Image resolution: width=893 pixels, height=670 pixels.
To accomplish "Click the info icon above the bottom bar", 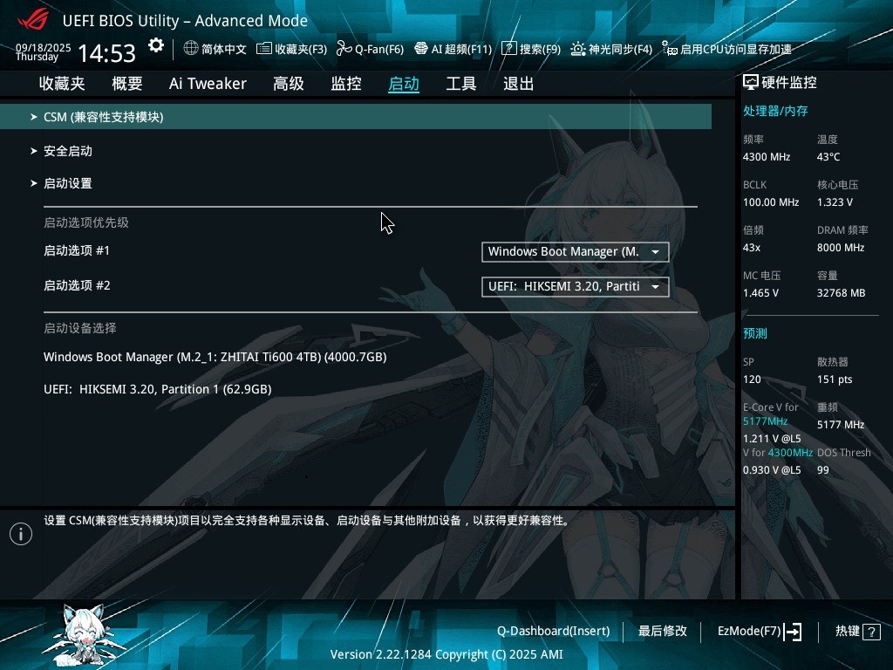I will click(20, 533).
